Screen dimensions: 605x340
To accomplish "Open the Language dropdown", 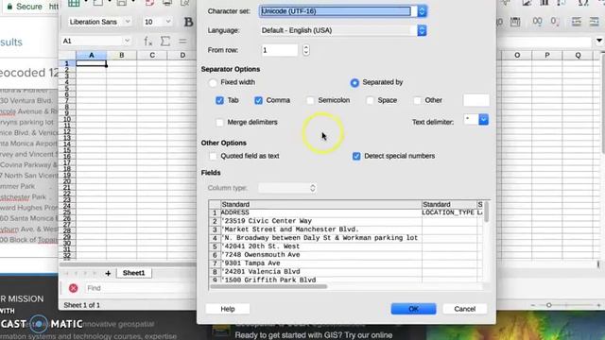I will [422, 30].
